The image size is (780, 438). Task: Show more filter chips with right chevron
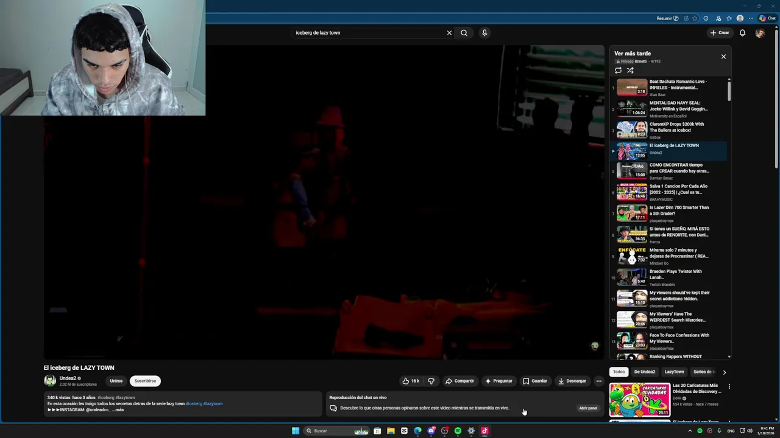pos(724,372)
